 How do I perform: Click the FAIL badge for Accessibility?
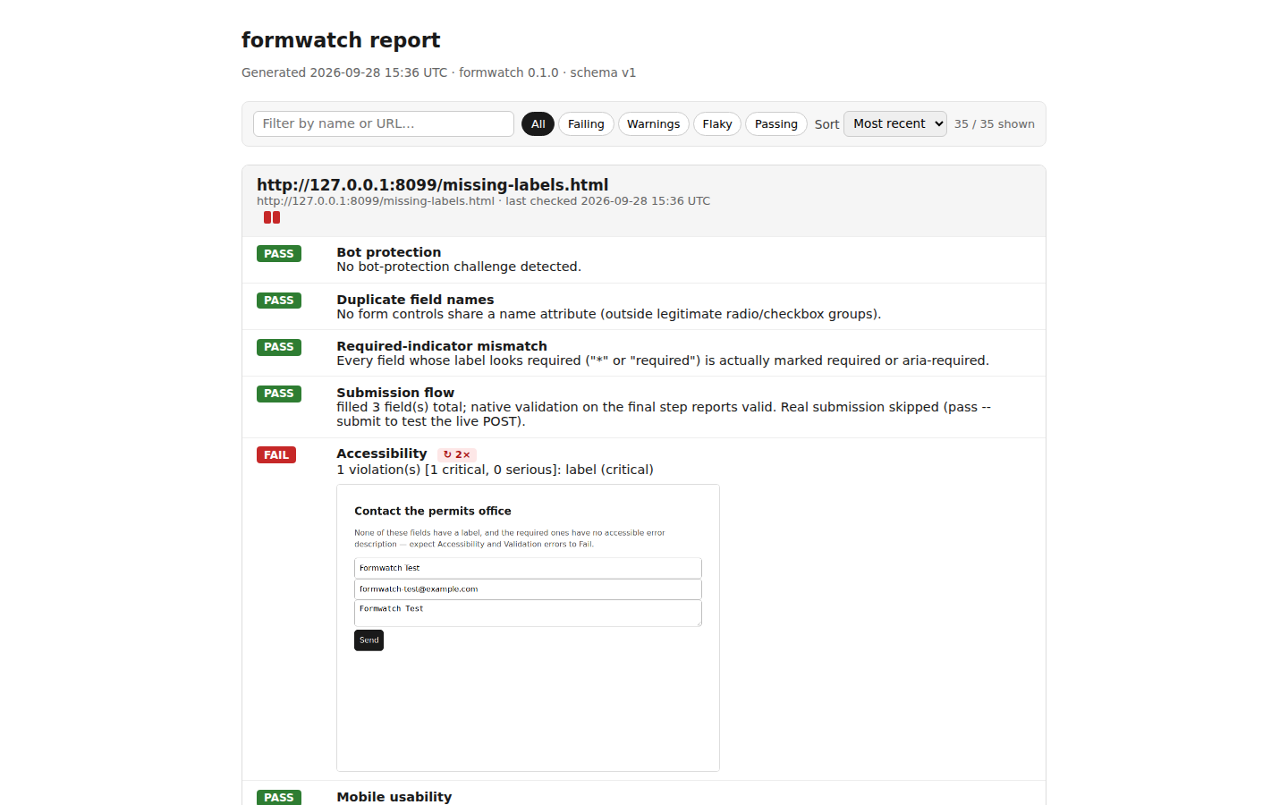click(x=276, y=455)
